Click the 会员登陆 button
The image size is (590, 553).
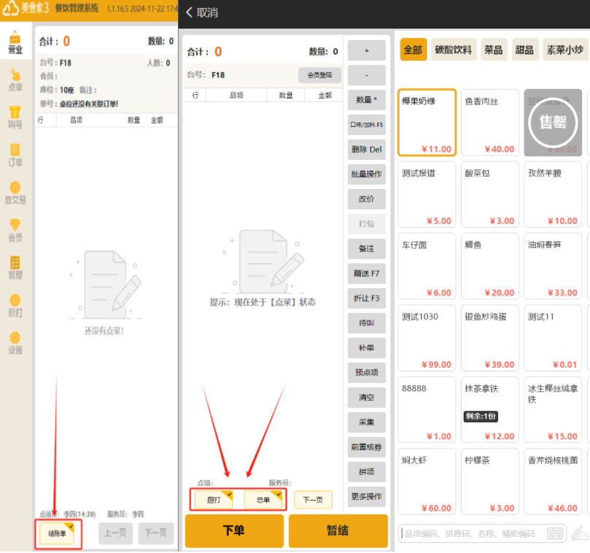tap(320, 75)
